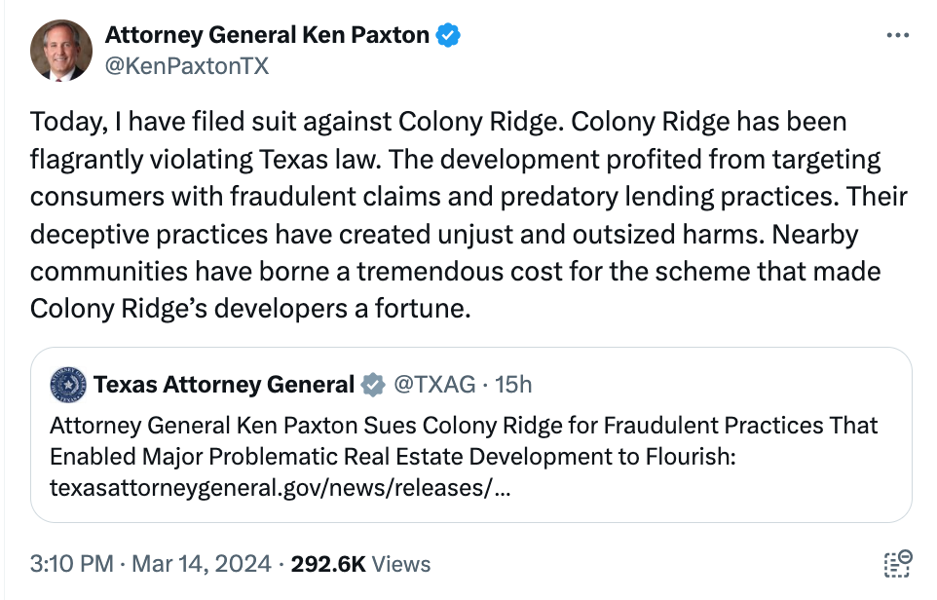Click the blue verified badge beside Ken Paxton
This screenshot has height=600, width=937.
point(448,36)
